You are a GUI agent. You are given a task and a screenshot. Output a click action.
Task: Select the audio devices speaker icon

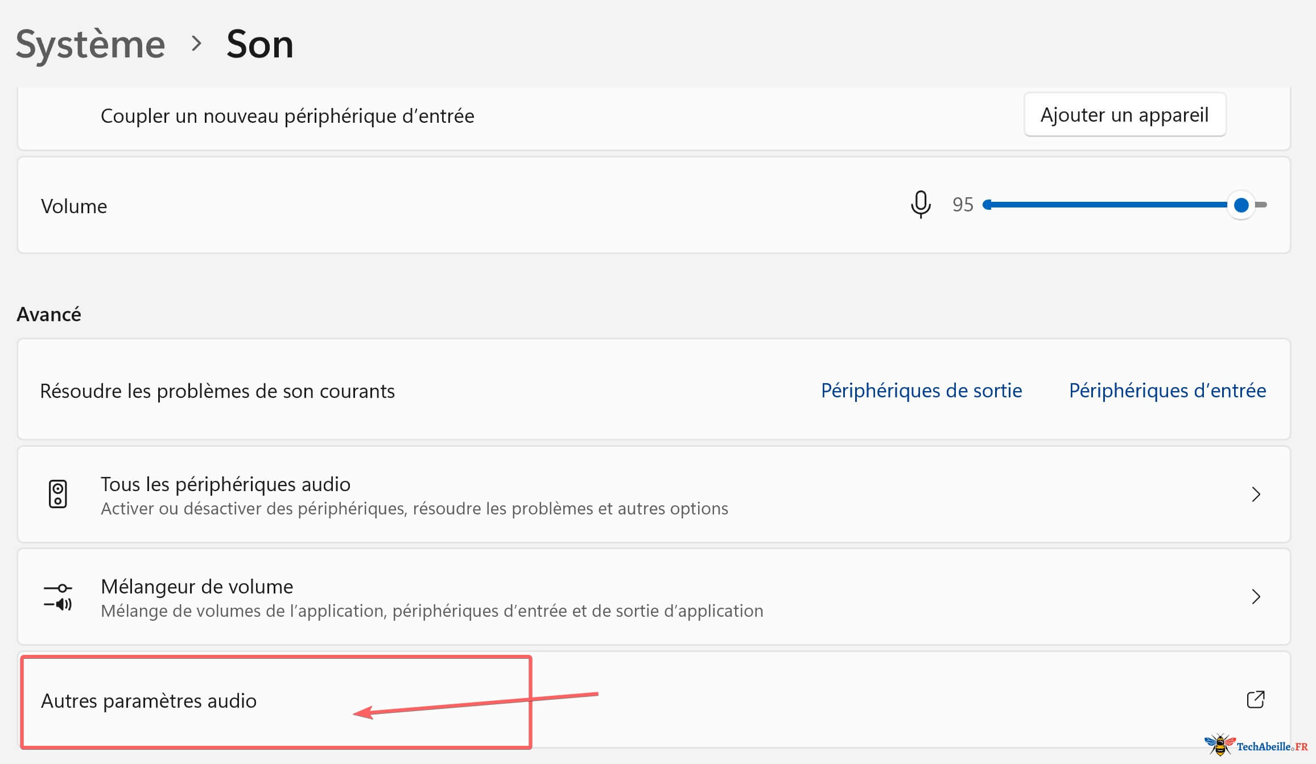click(x=59, y=494)
